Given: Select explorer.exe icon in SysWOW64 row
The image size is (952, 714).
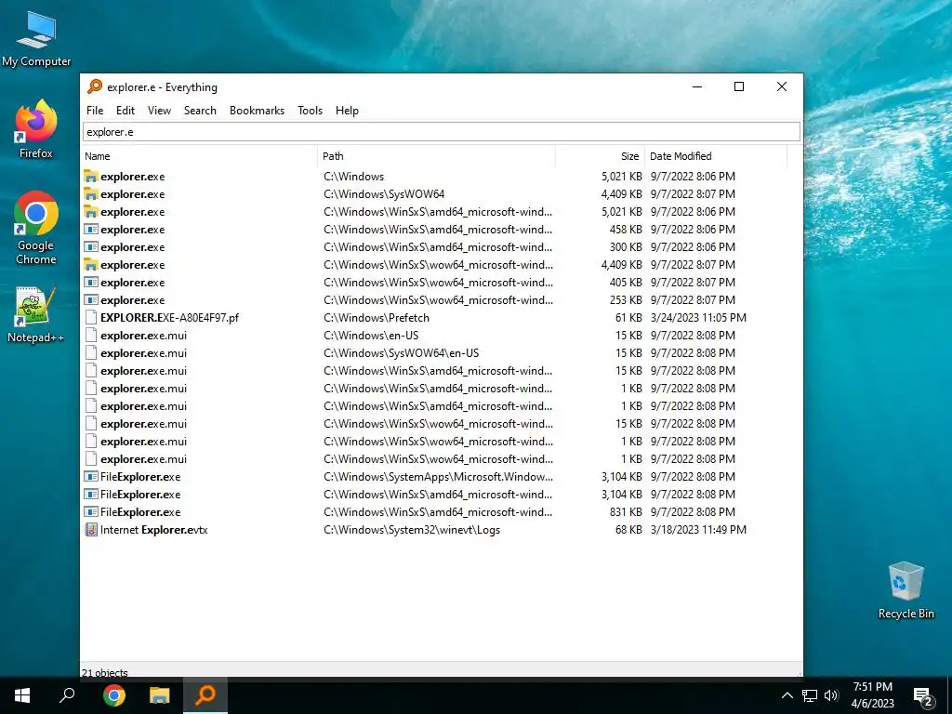Looking at the screenshot, I should click(x=91, y=194).
